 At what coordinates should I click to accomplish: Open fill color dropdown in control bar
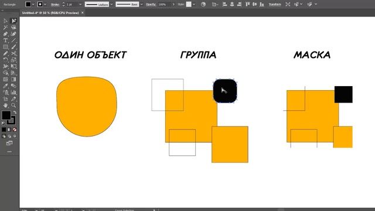point(33,4)
